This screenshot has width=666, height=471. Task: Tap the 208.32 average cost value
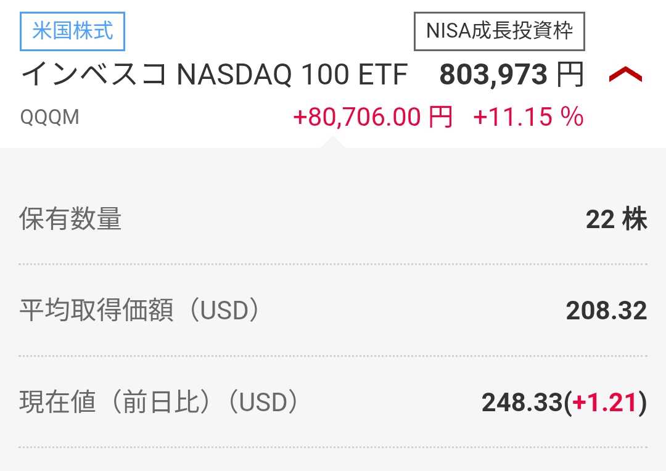[x=606, y=311]
